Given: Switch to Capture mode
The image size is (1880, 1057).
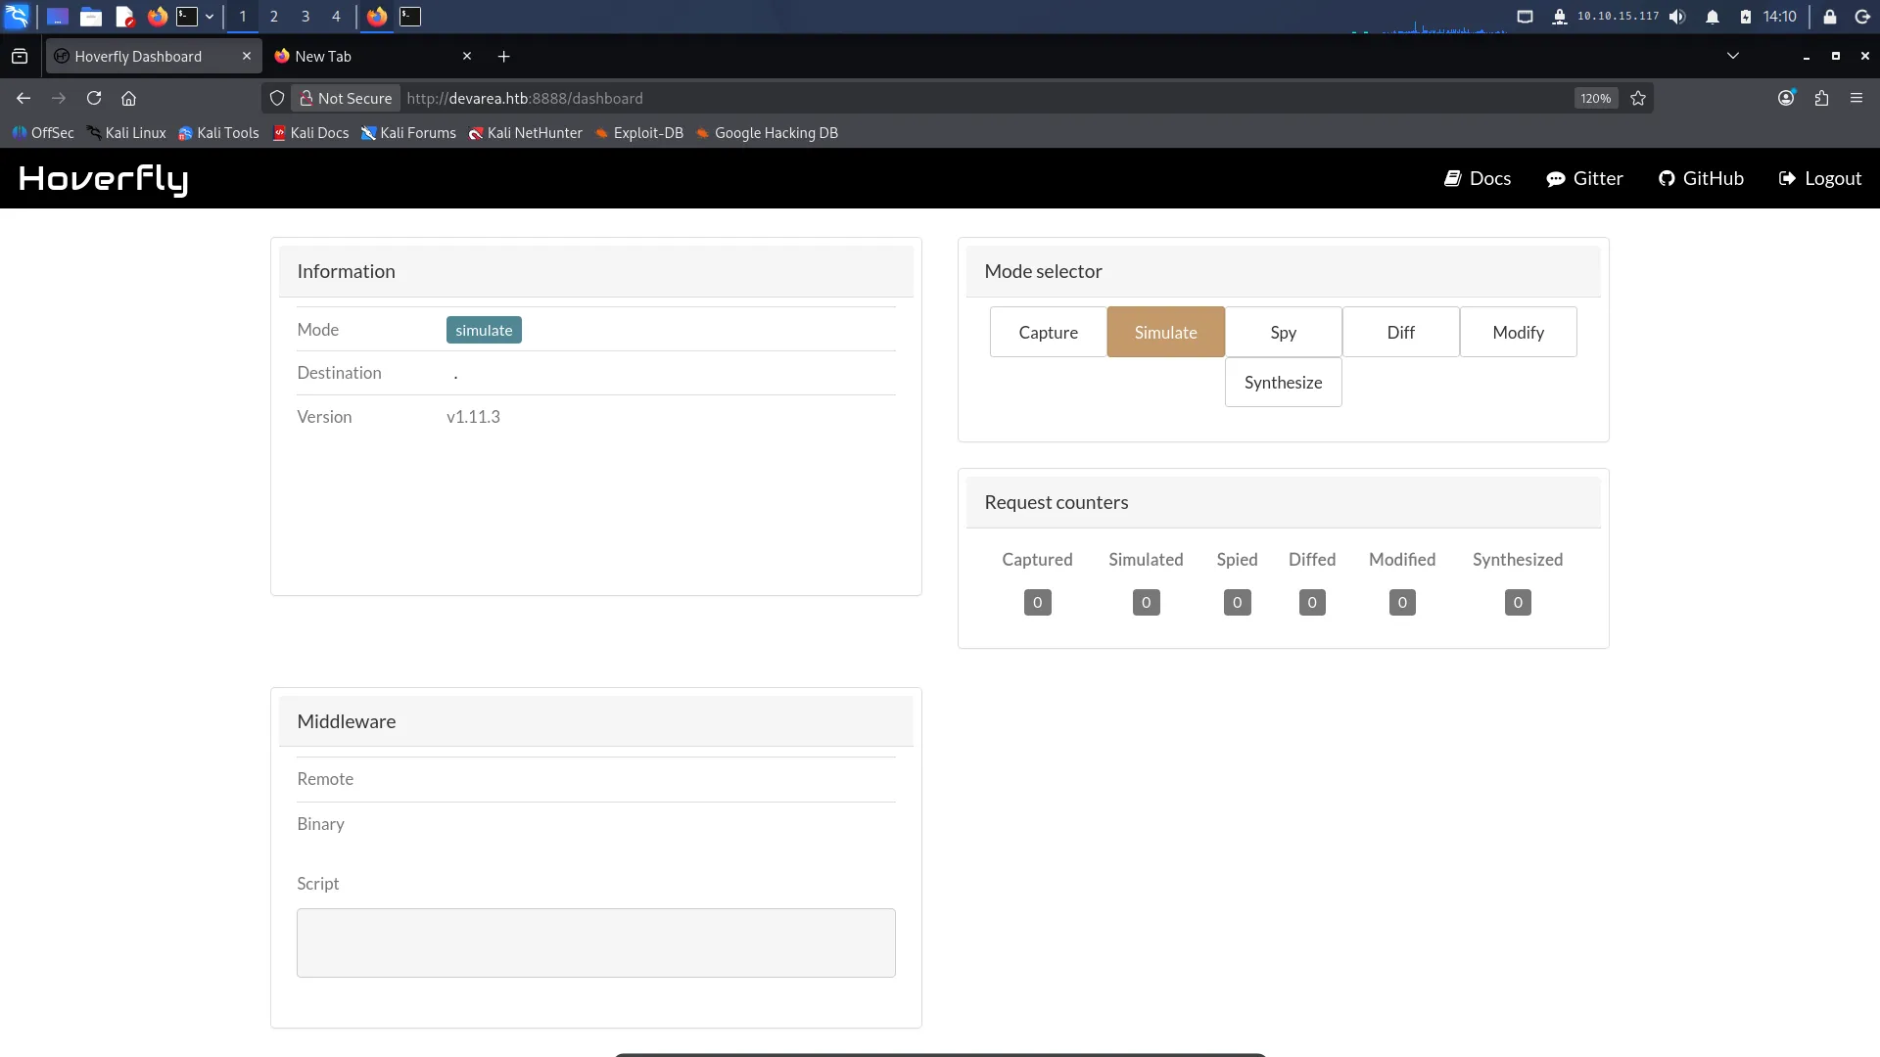Looking at the screenshot, I should 1048,332.
